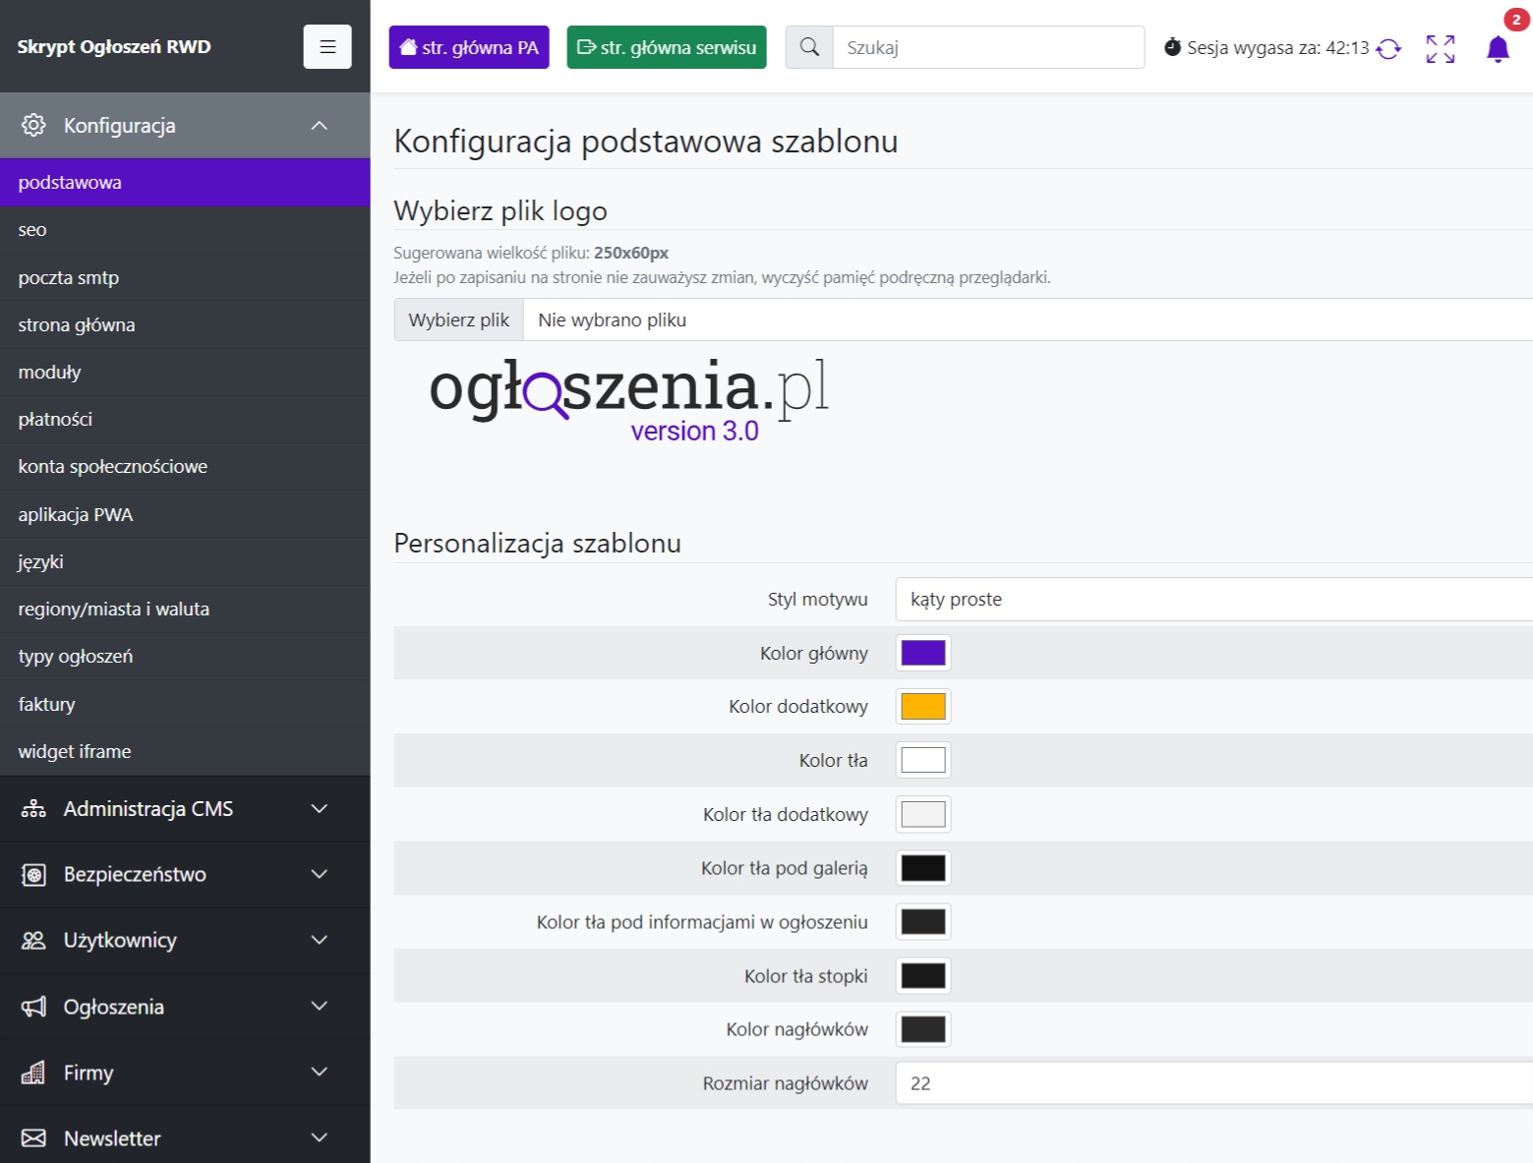Image resolution: width=1533 pixels, height=1163 pixels.
Task: Click the Konfiguracja gear icon
Action: (x=33, y=125)
